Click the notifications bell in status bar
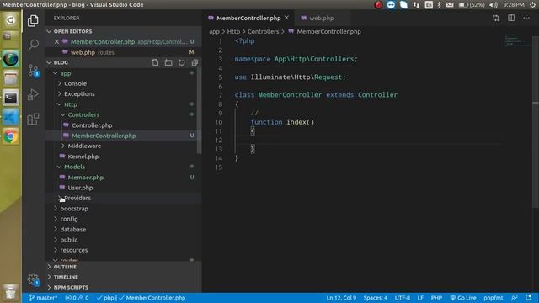The image size is (539, 303). 528,297
